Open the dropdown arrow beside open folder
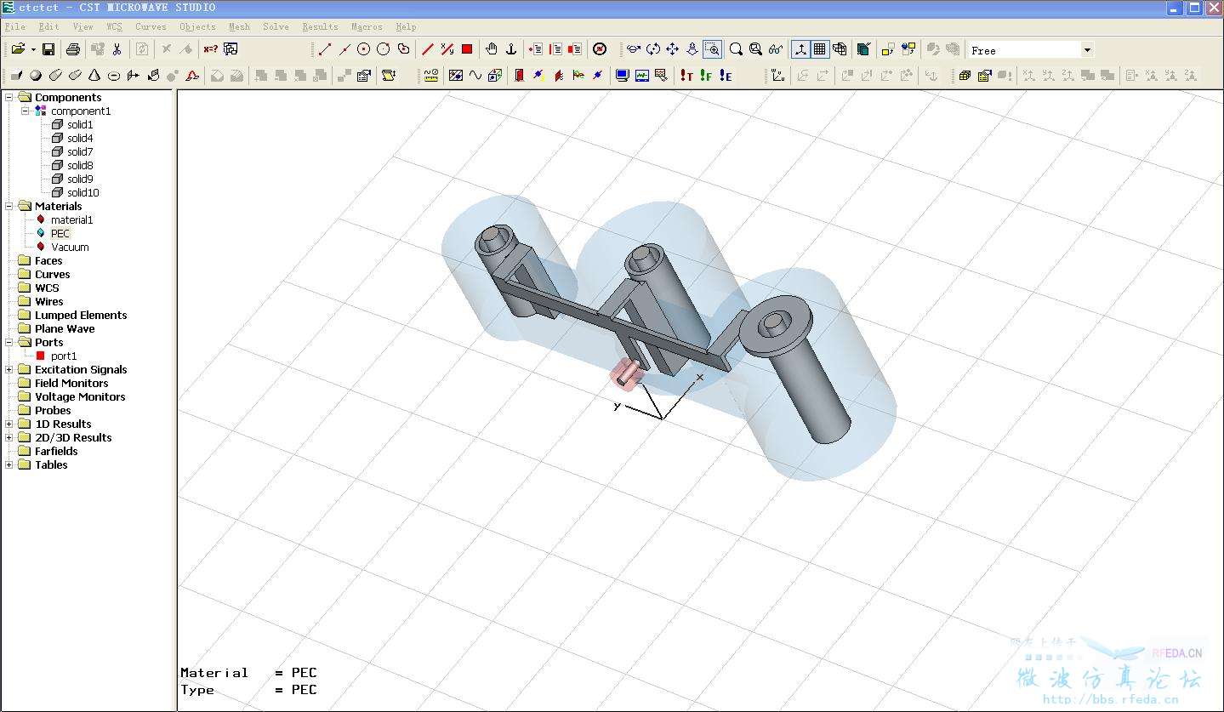The image size is (1224, 712). pos(32,49)
